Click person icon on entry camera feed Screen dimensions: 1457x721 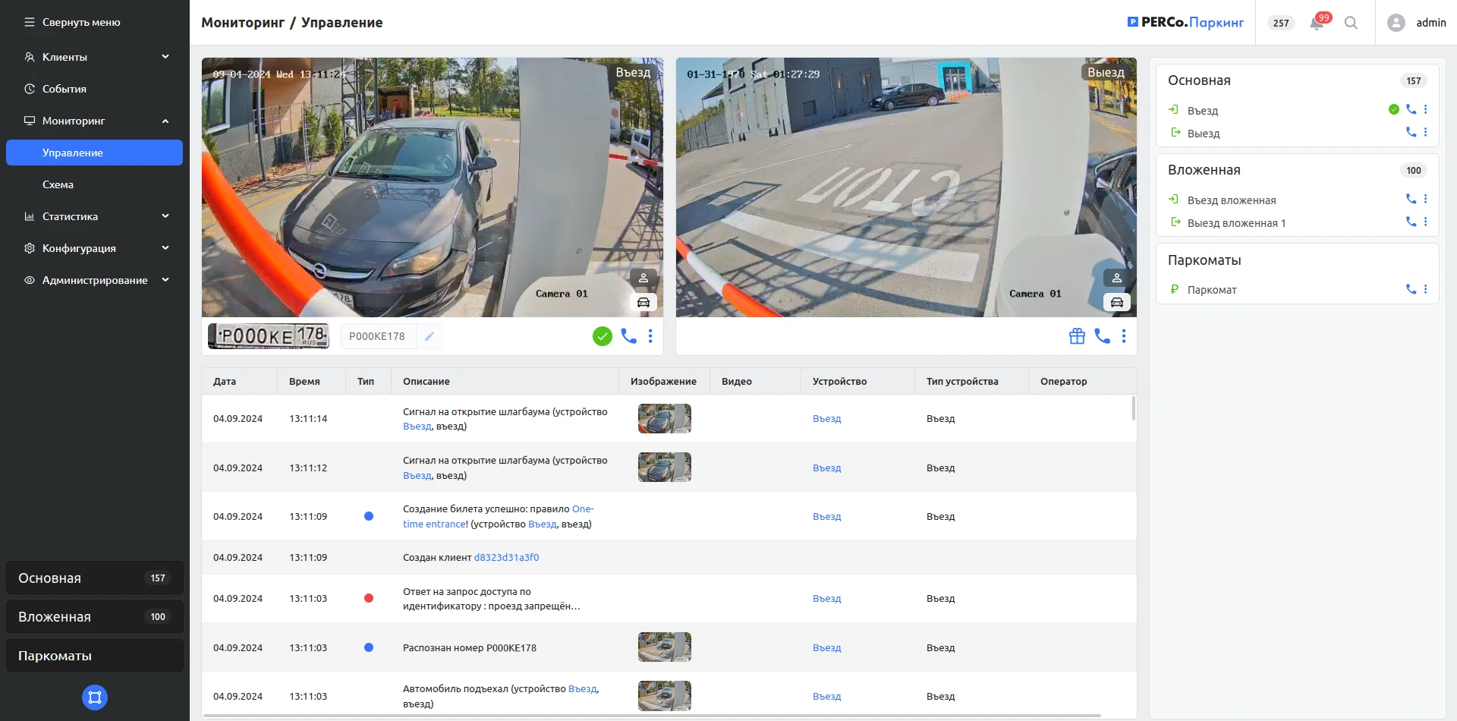tap(643, 279)
